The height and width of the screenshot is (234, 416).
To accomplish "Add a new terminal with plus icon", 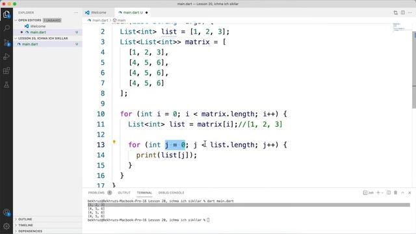I will (x=378, y=192).
